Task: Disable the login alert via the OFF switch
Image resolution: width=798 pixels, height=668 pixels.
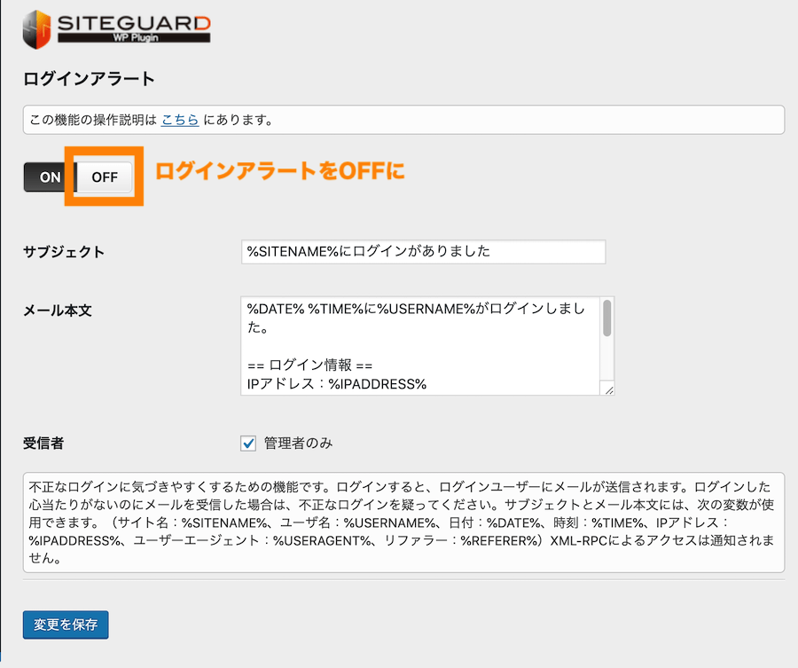Action: tap(103, 177)
